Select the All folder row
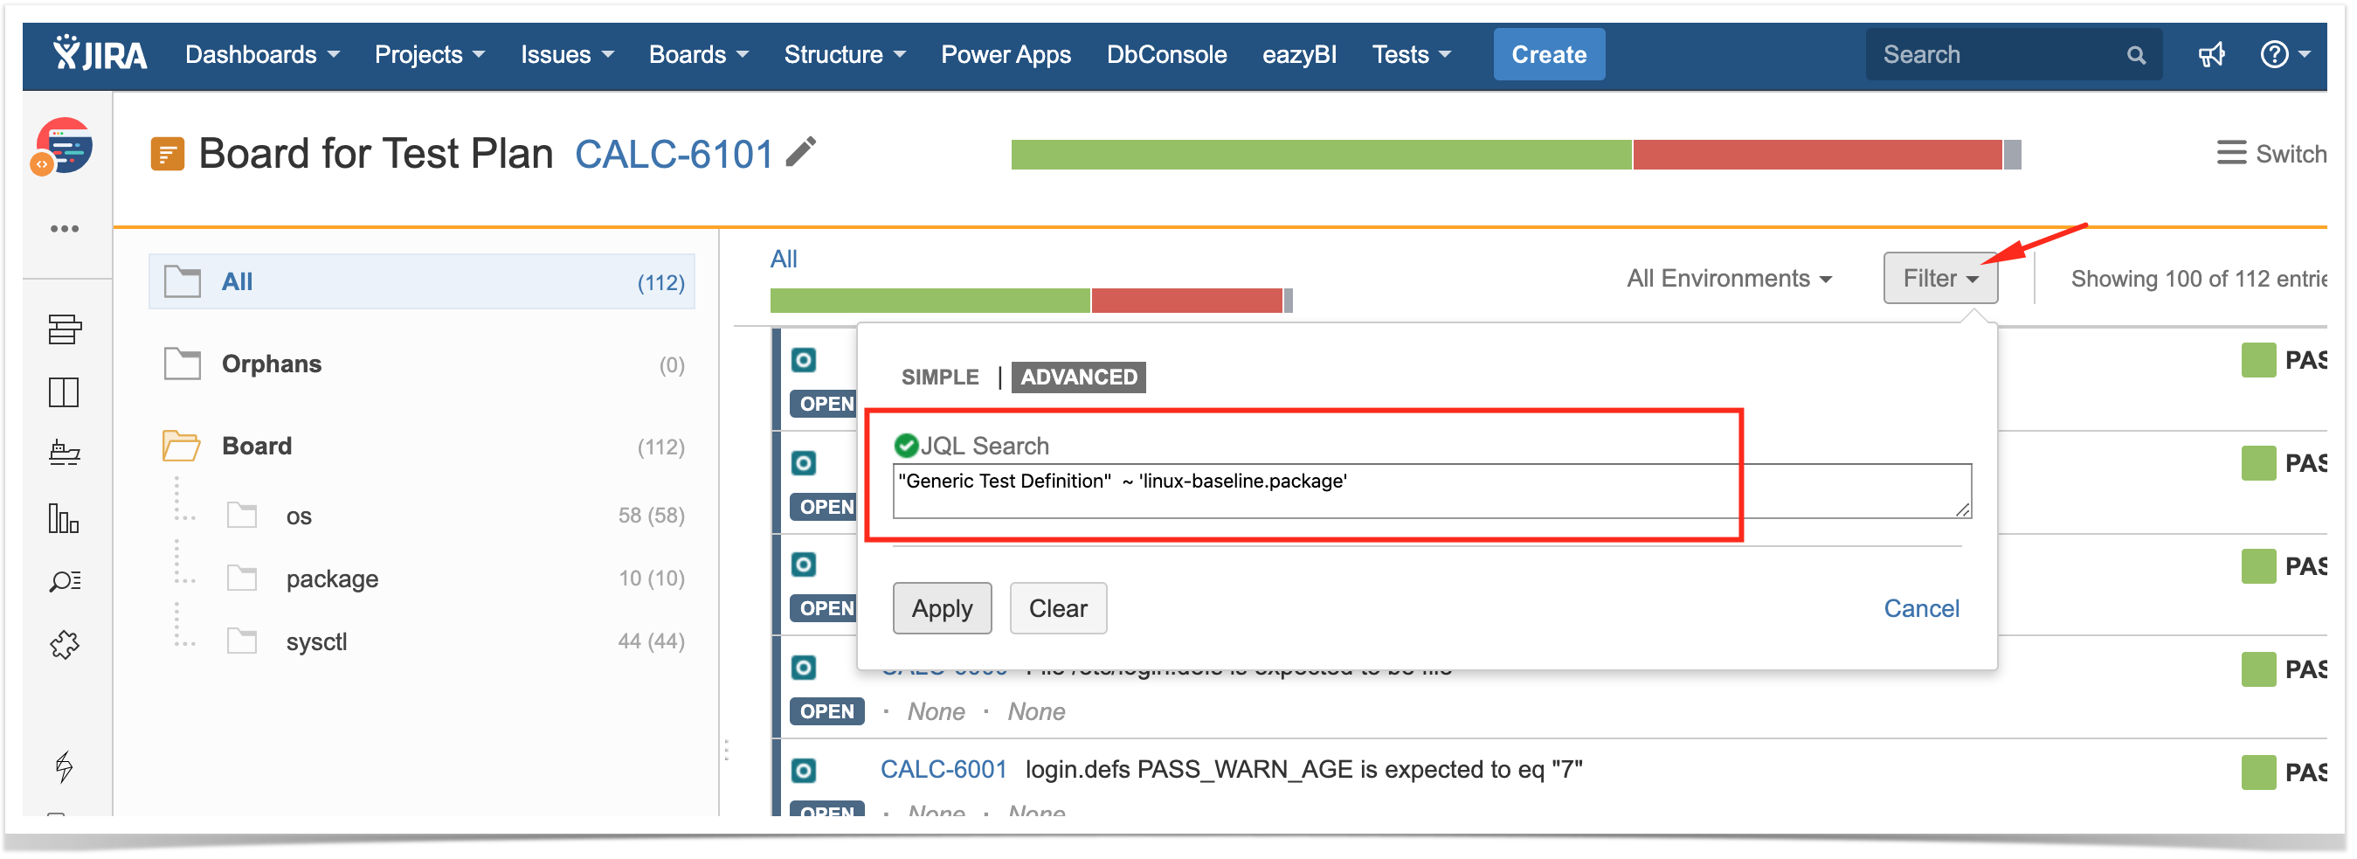The width and height of the screenshot is (2357, 859). (422, 281)
